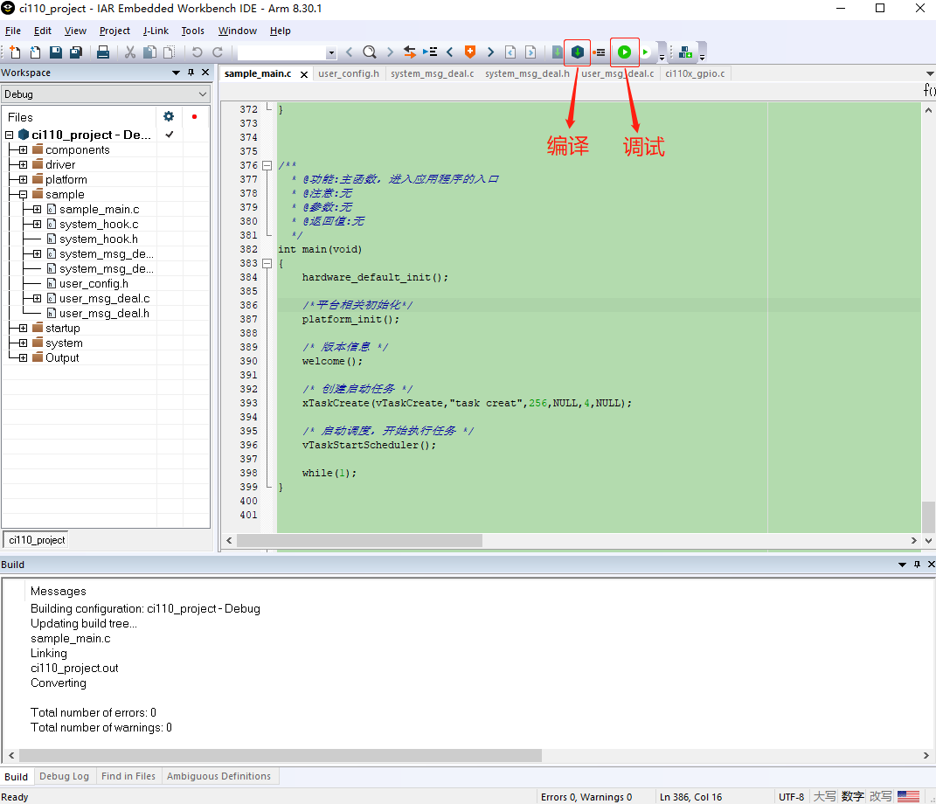Start Download and Debug
Image resolution: width=936 pixels, height=804 pixels.
(x=624, y=52)
